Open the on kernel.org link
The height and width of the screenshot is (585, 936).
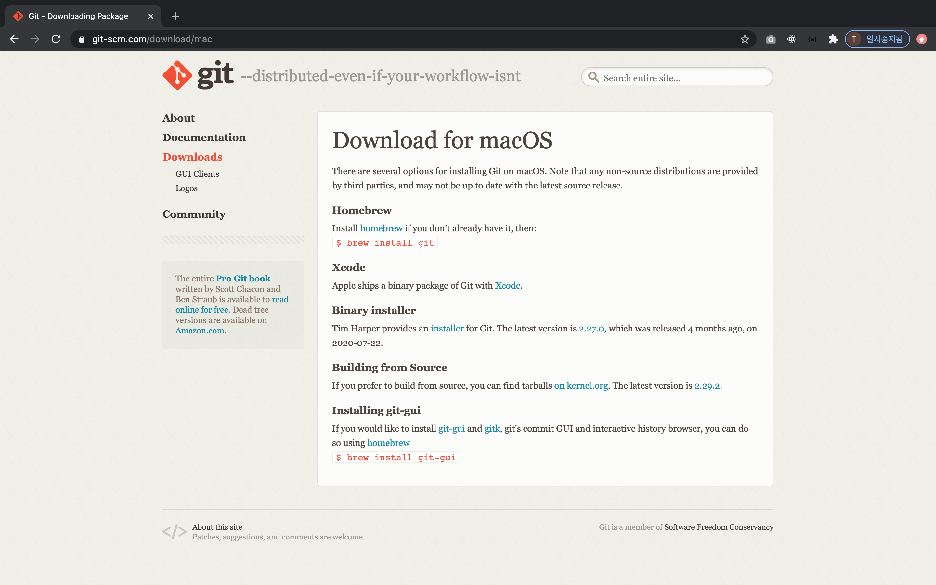point(581,386)
